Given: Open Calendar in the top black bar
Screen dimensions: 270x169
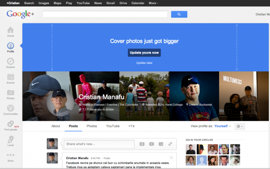Looking at the screenshot, I should pyautogui.click(x=138, y=3).
